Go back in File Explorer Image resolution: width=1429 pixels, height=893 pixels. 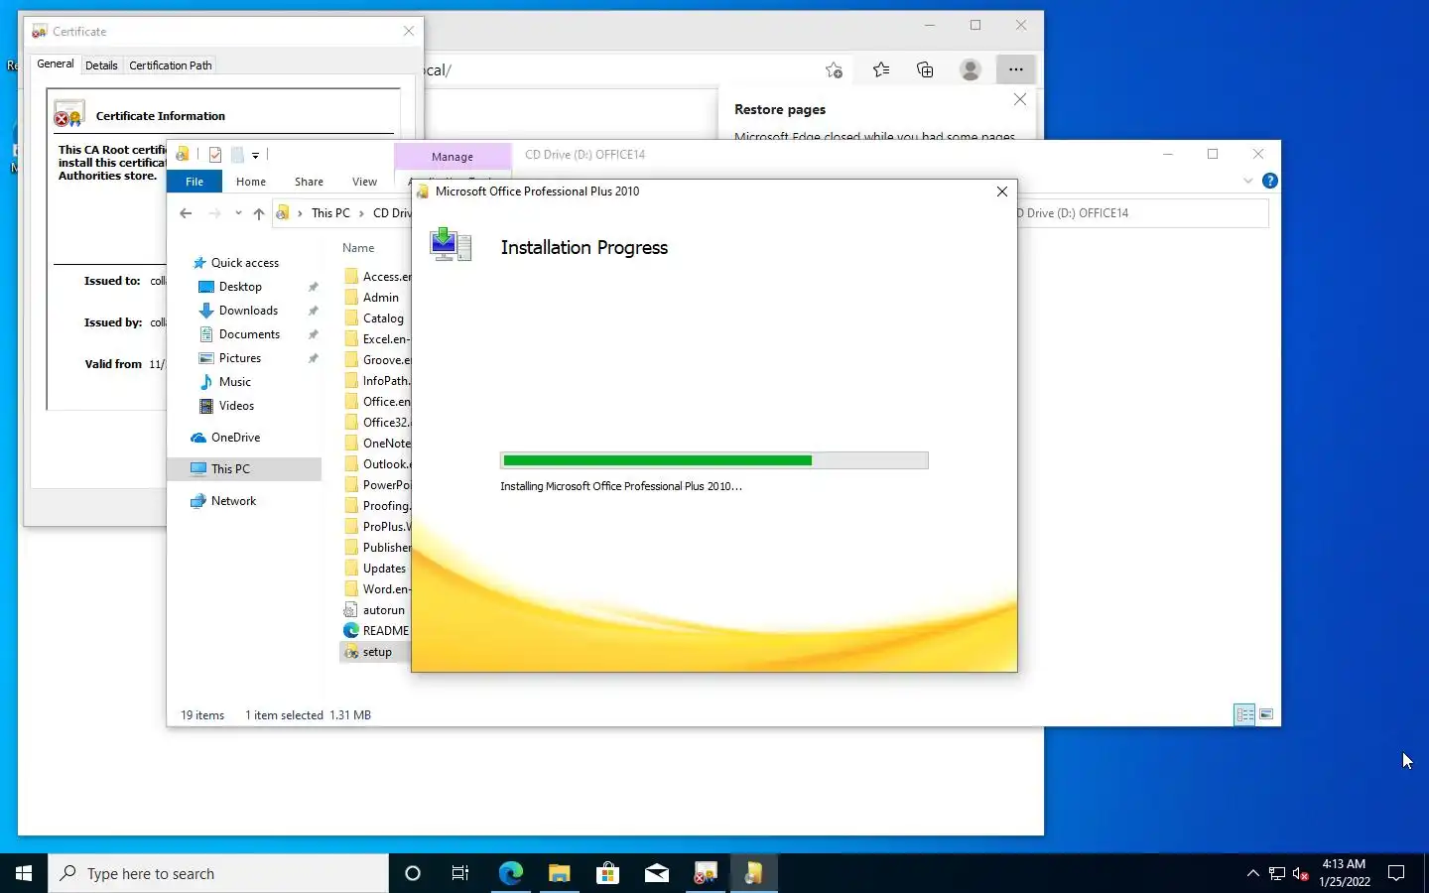(x=186, y=213)
